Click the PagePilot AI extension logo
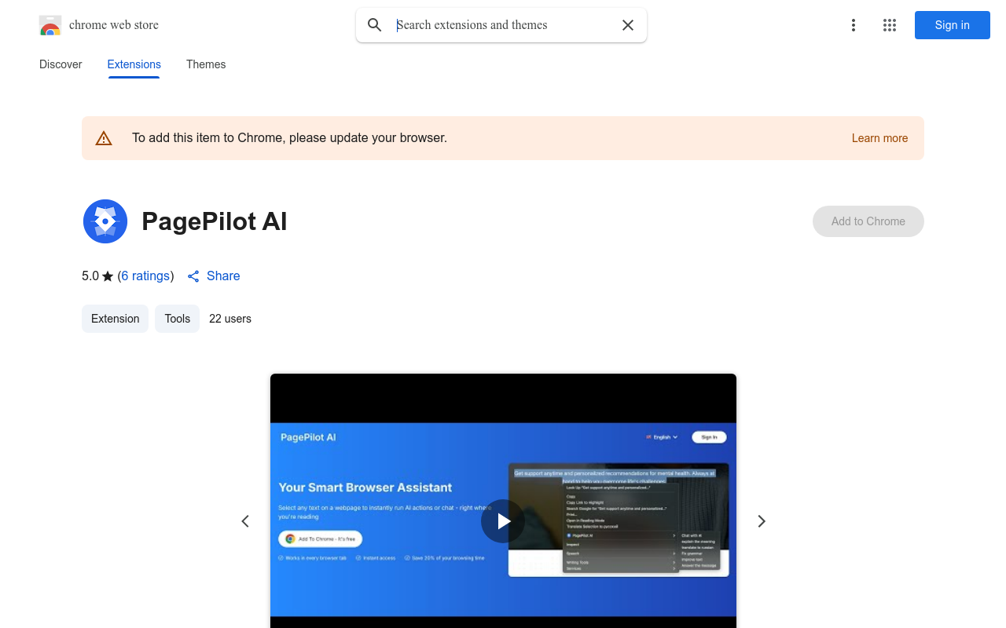Screen dimensions: 1006x628 tap(105, 221)
